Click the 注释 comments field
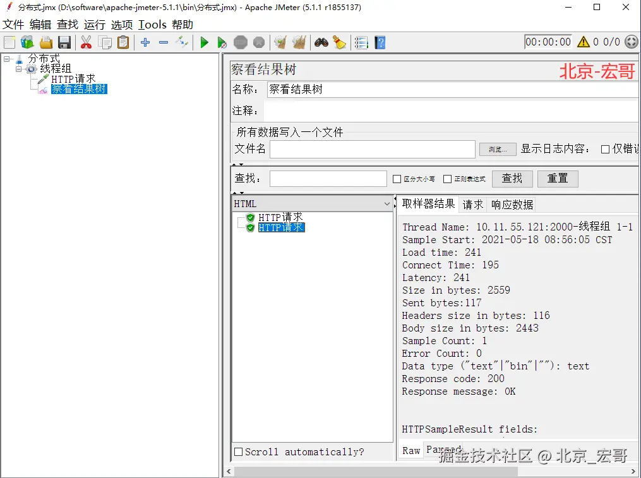Screen dimensions: 641x478 tap(451, 111)
